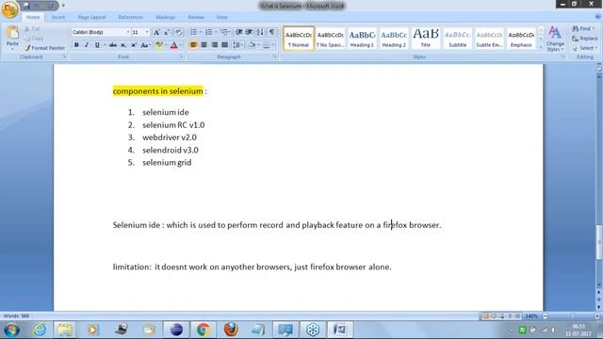Justify the paragraph text
The height and width of the screenshot is (339, 603).
coord(224,45)
